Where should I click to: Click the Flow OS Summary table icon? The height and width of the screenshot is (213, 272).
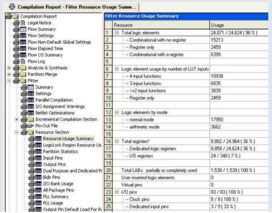point(23,55)
